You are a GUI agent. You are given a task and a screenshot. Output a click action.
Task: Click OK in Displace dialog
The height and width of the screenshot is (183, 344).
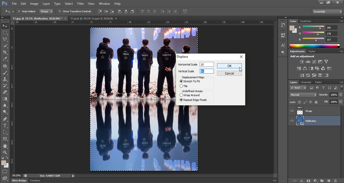229,66
